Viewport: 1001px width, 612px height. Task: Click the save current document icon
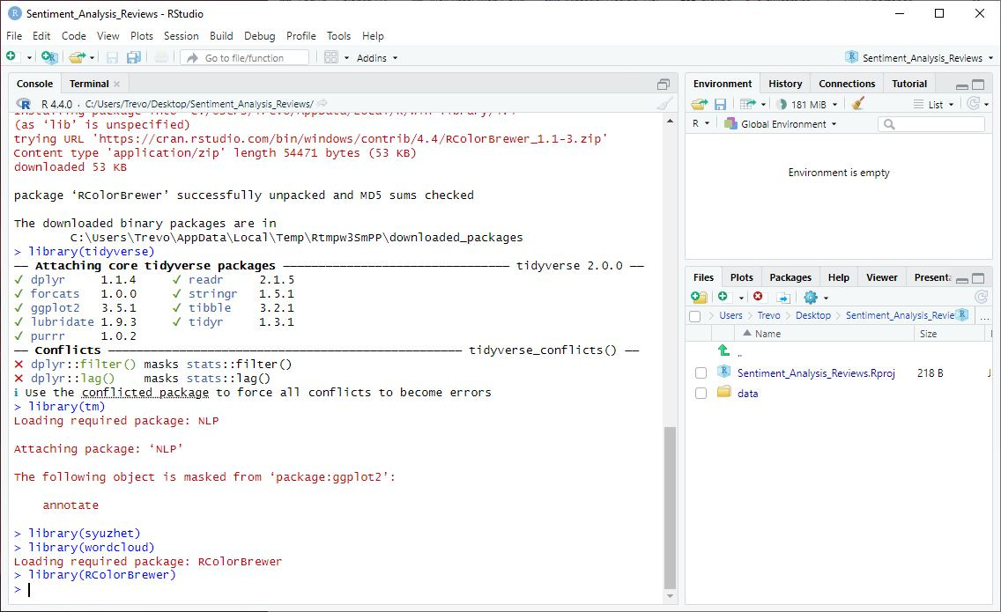pos(113,57)
